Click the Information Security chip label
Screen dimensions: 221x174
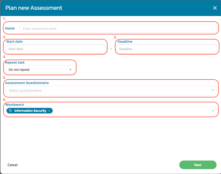[30, 111]
